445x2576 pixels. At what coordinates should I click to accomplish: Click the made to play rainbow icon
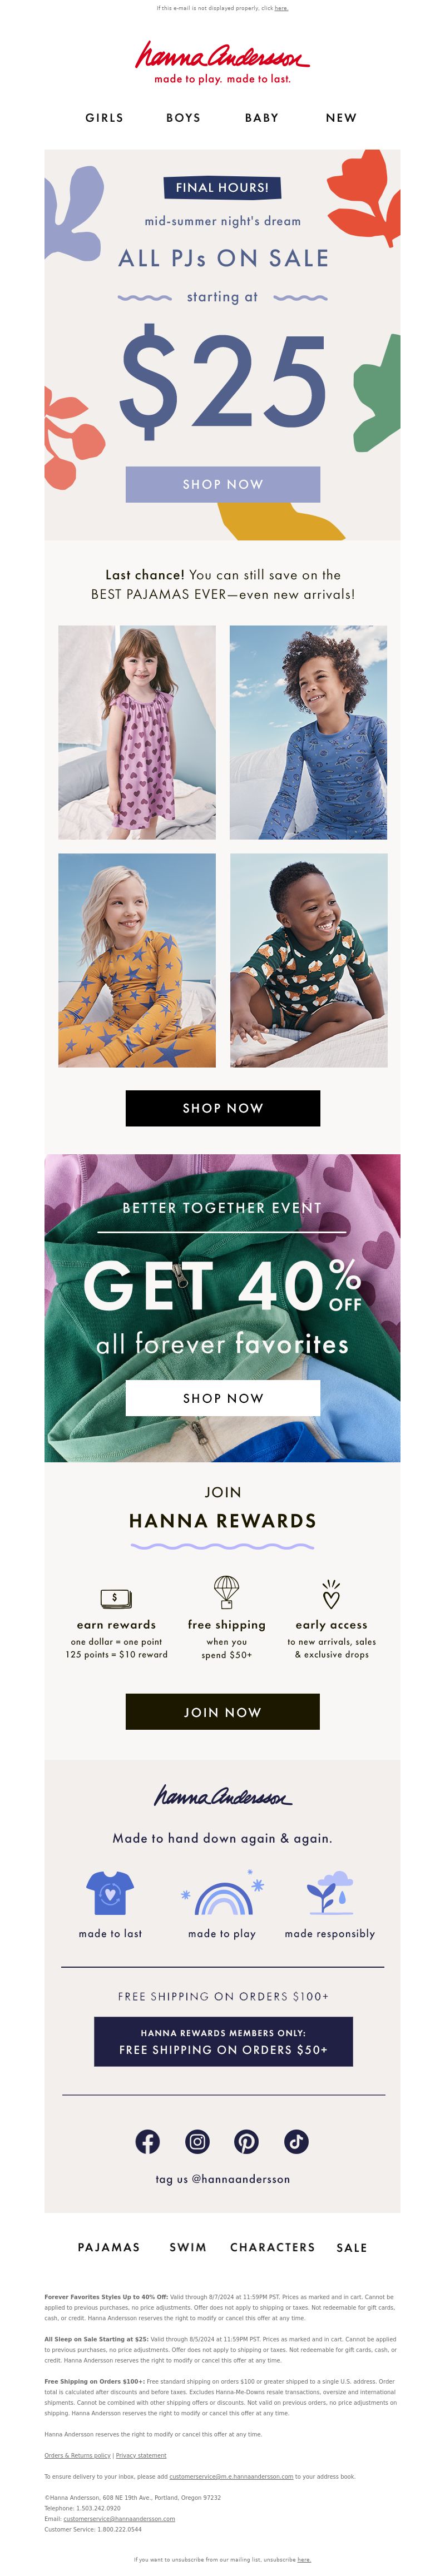[x=222, y=1896]
